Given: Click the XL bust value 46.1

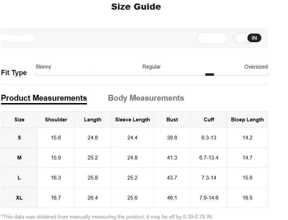Looking at the screenshot, I should coord(172,198).
